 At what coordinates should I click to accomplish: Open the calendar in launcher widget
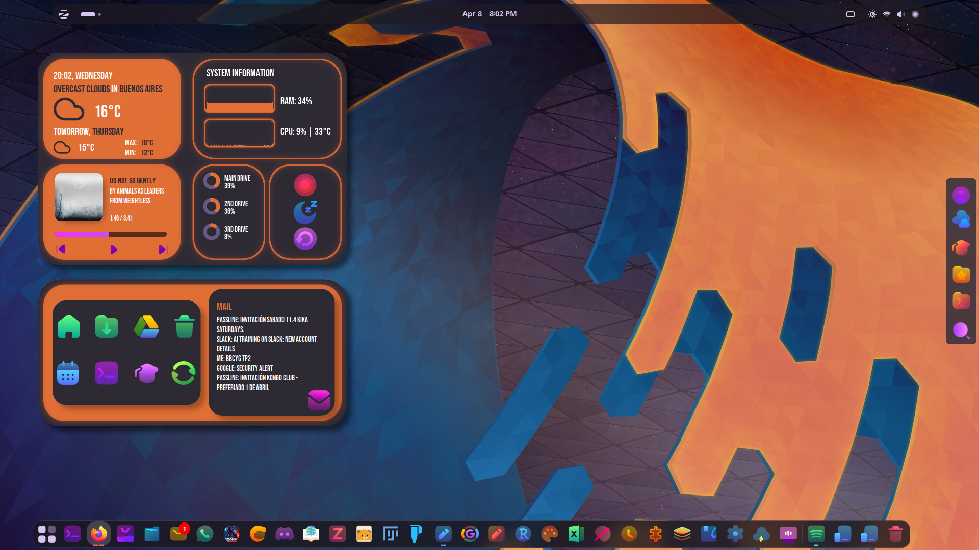pos(68,373)
